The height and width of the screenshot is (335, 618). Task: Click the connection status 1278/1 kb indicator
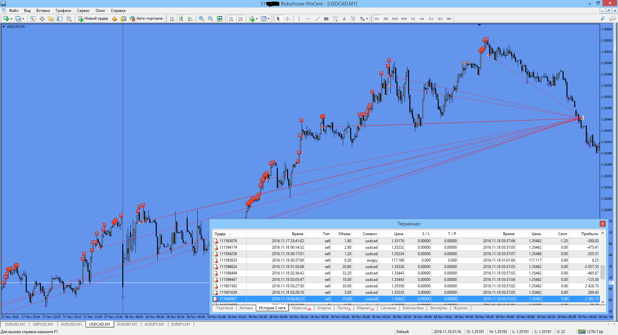[x=591, y=331]
